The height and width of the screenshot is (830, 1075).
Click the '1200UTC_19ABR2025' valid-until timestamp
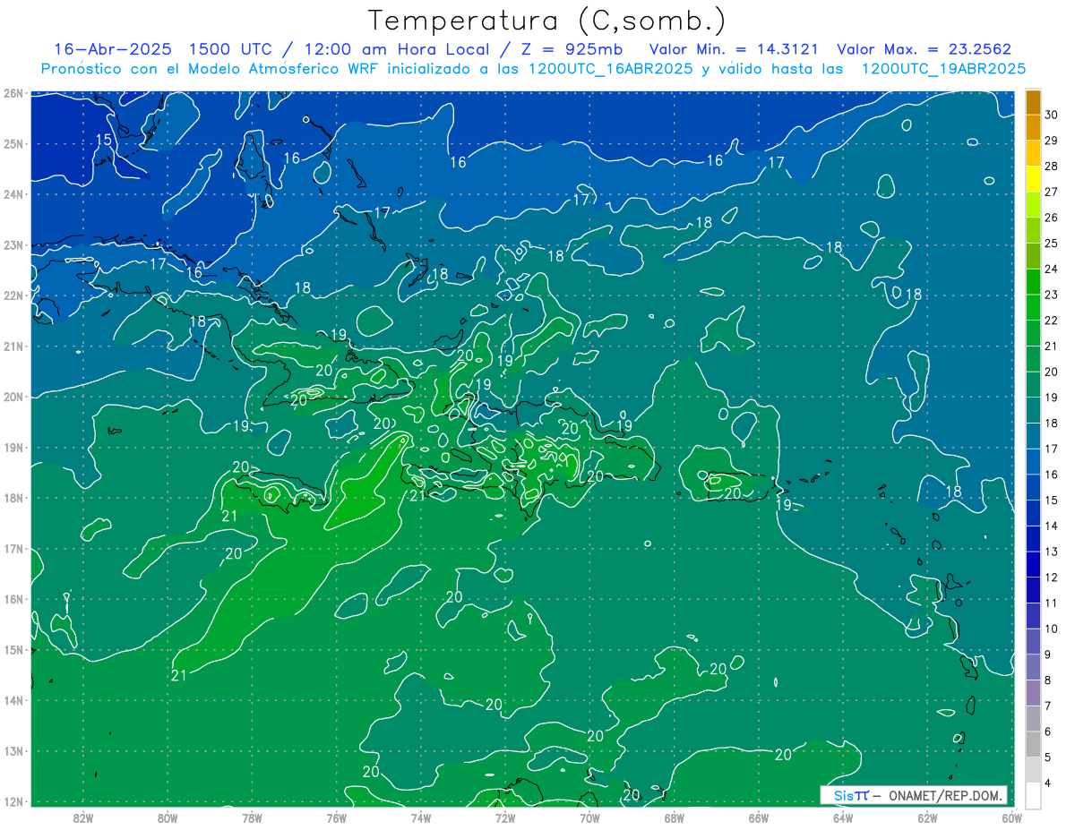point(943,69)
